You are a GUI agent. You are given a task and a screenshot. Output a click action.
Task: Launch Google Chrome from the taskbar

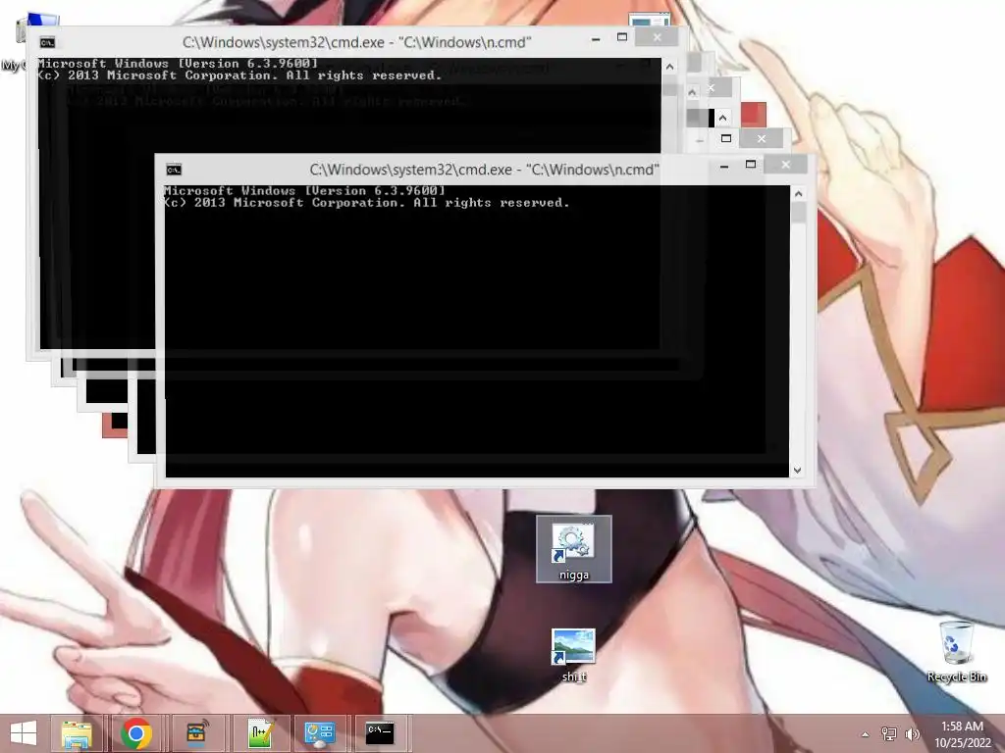tap(136, 733)
